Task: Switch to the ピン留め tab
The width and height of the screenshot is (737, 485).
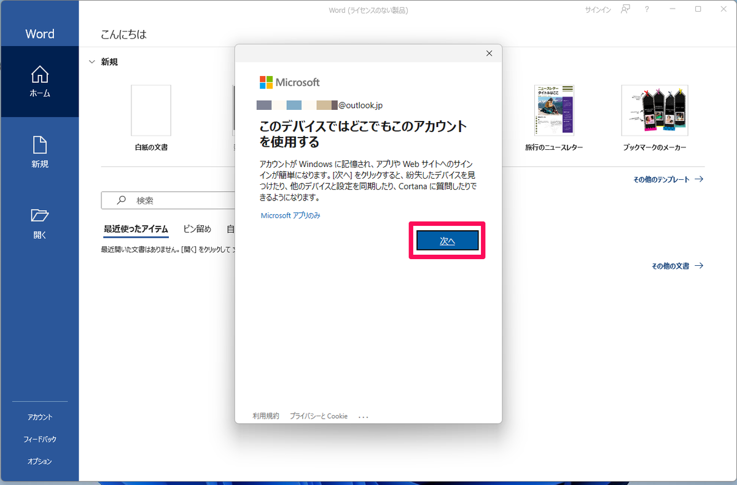Action: (197, 229)
